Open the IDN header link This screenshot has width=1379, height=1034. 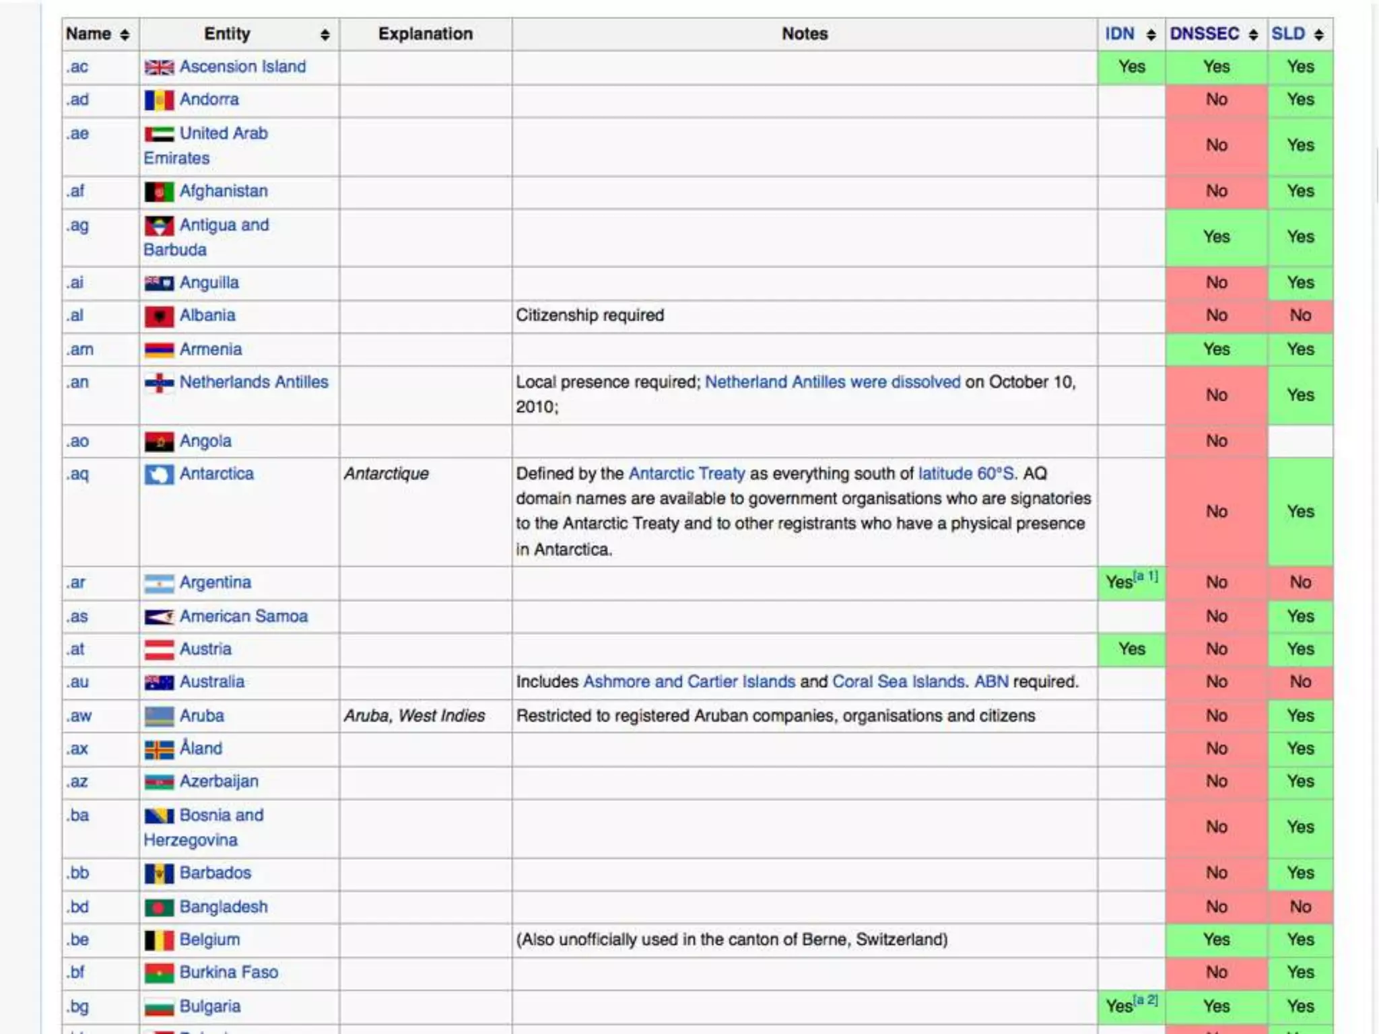(x=1119, y=34)
